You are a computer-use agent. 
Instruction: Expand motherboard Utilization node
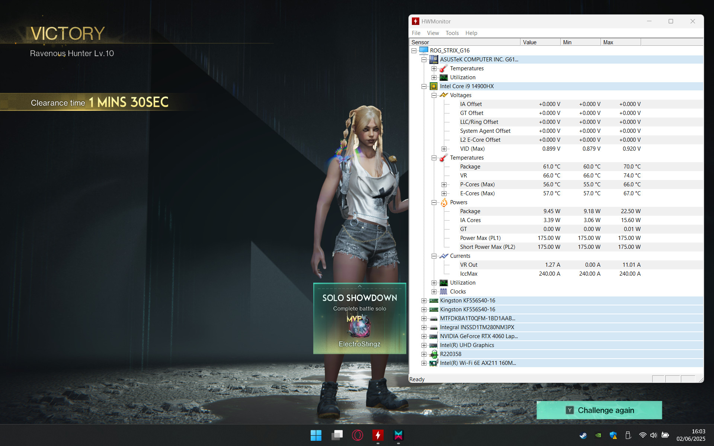pos(434,77)
